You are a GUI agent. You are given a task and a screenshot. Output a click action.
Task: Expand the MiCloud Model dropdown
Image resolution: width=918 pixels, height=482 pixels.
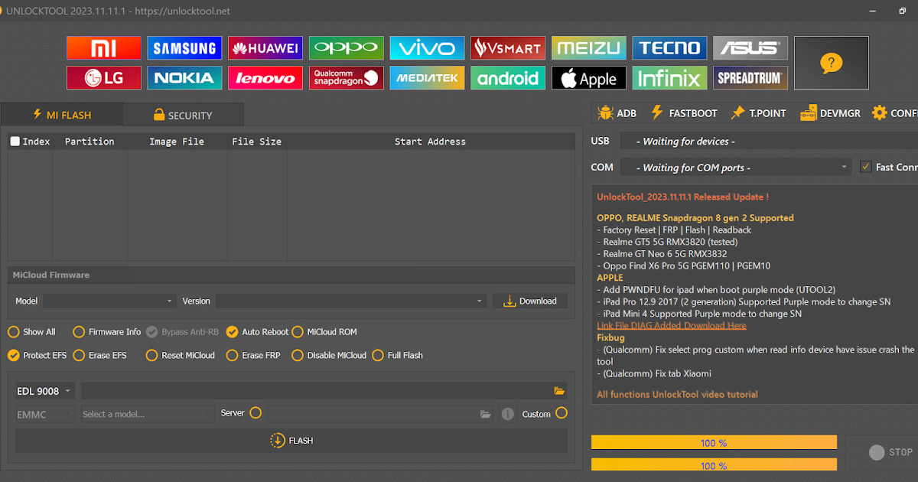(x=109, y=301)
